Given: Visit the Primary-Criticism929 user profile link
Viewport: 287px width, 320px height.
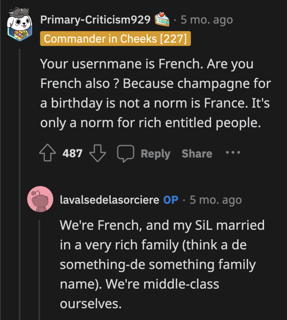Looking at the screenshot, I should point(96,20).
